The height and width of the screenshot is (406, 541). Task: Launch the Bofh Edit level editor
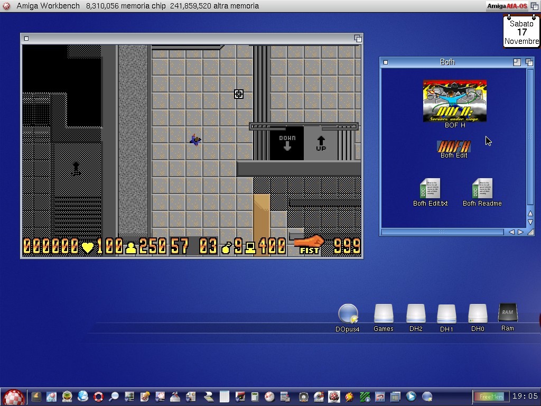454,146
